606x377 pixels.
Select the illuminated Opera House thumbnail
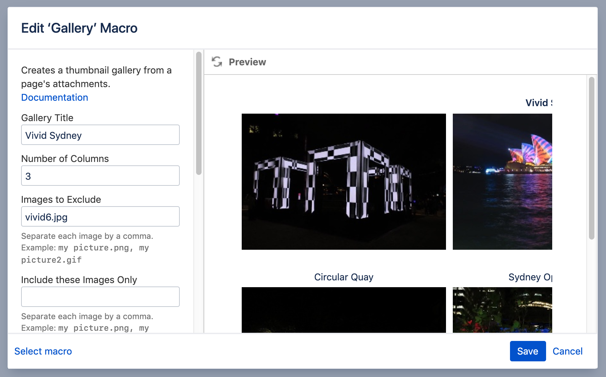tap(502, 182)
